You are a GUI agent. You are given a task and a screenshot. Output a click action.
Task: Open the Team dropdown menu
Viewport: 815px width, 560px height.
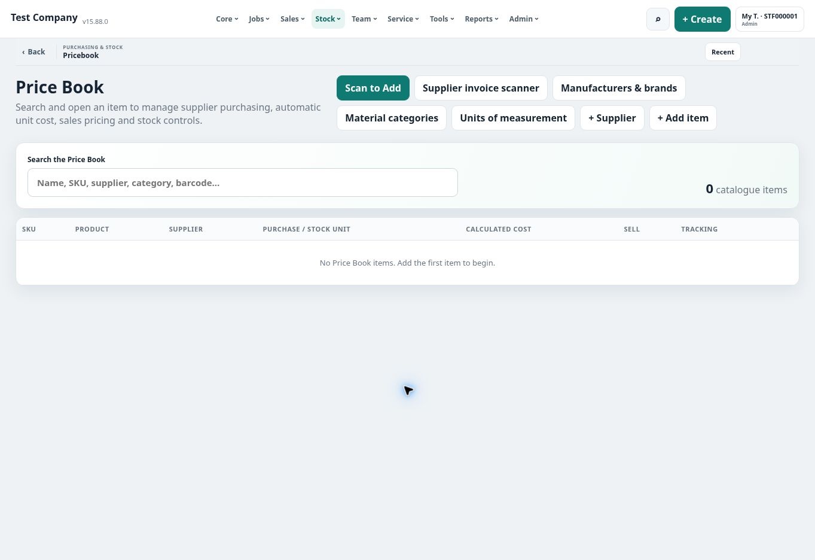364,19
